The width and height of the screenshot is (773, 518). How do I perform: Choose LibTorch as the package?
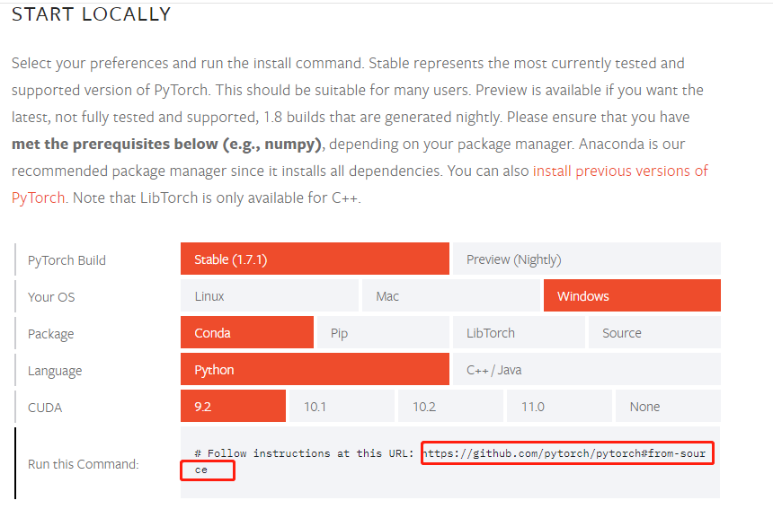[518, 332]
